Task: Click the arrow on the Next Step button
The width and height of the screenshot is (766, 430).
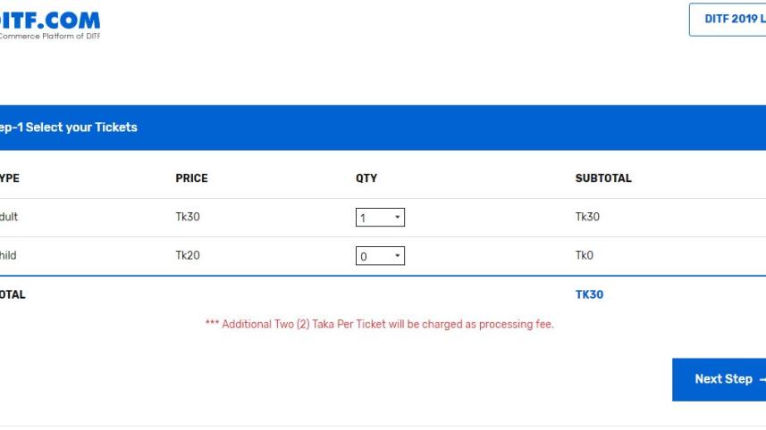Action: (762, 380)
